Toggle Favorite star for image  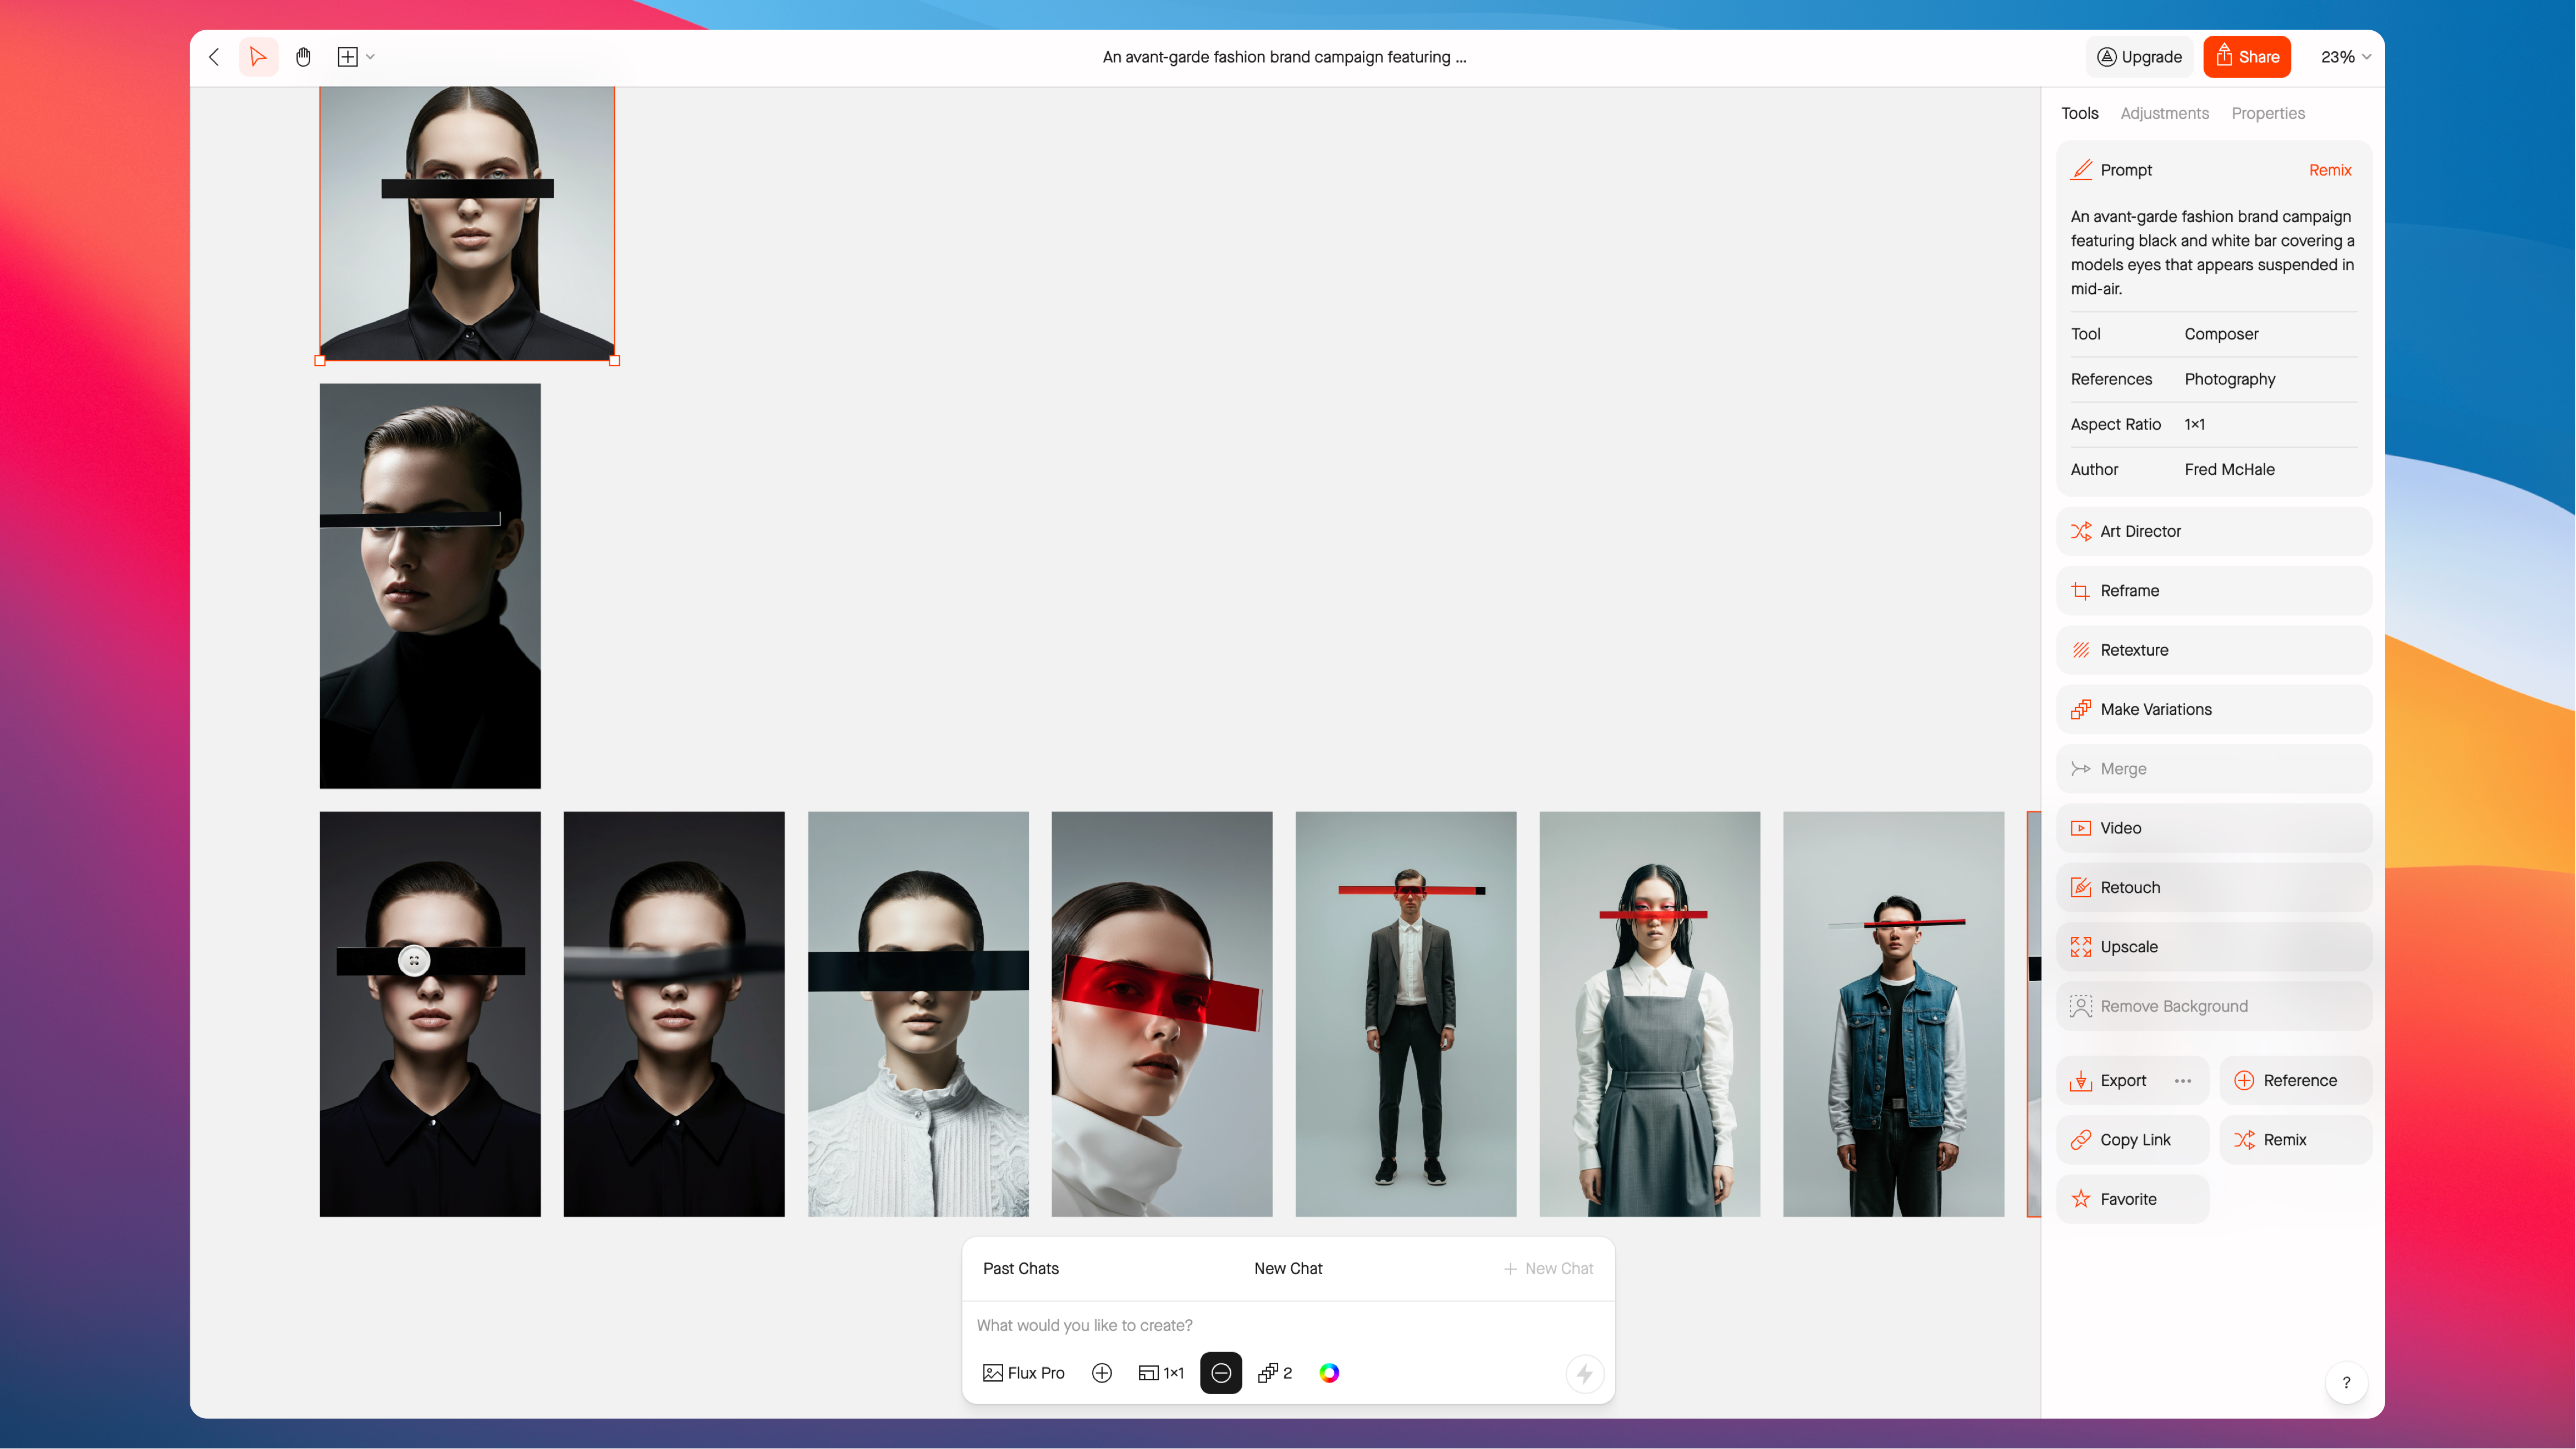coord(2130,1199)
